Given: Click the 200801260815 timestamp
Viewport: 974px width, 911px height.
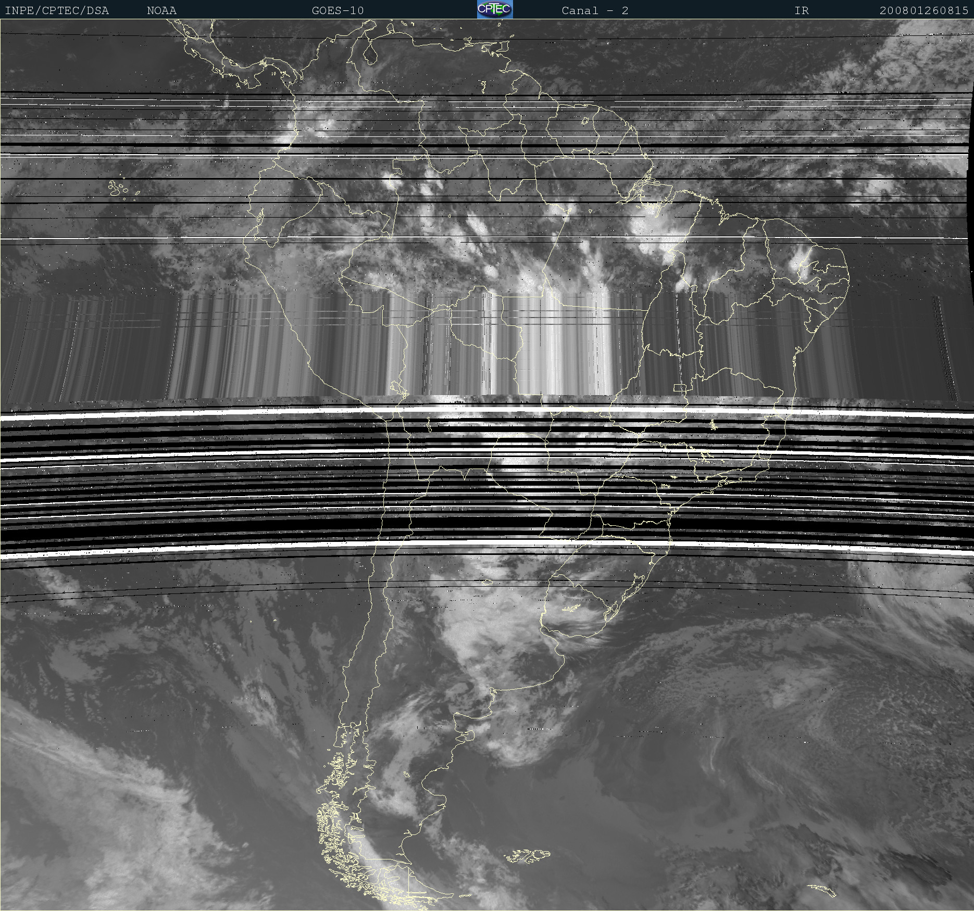Looking at the screenshot, I should 923,10.
